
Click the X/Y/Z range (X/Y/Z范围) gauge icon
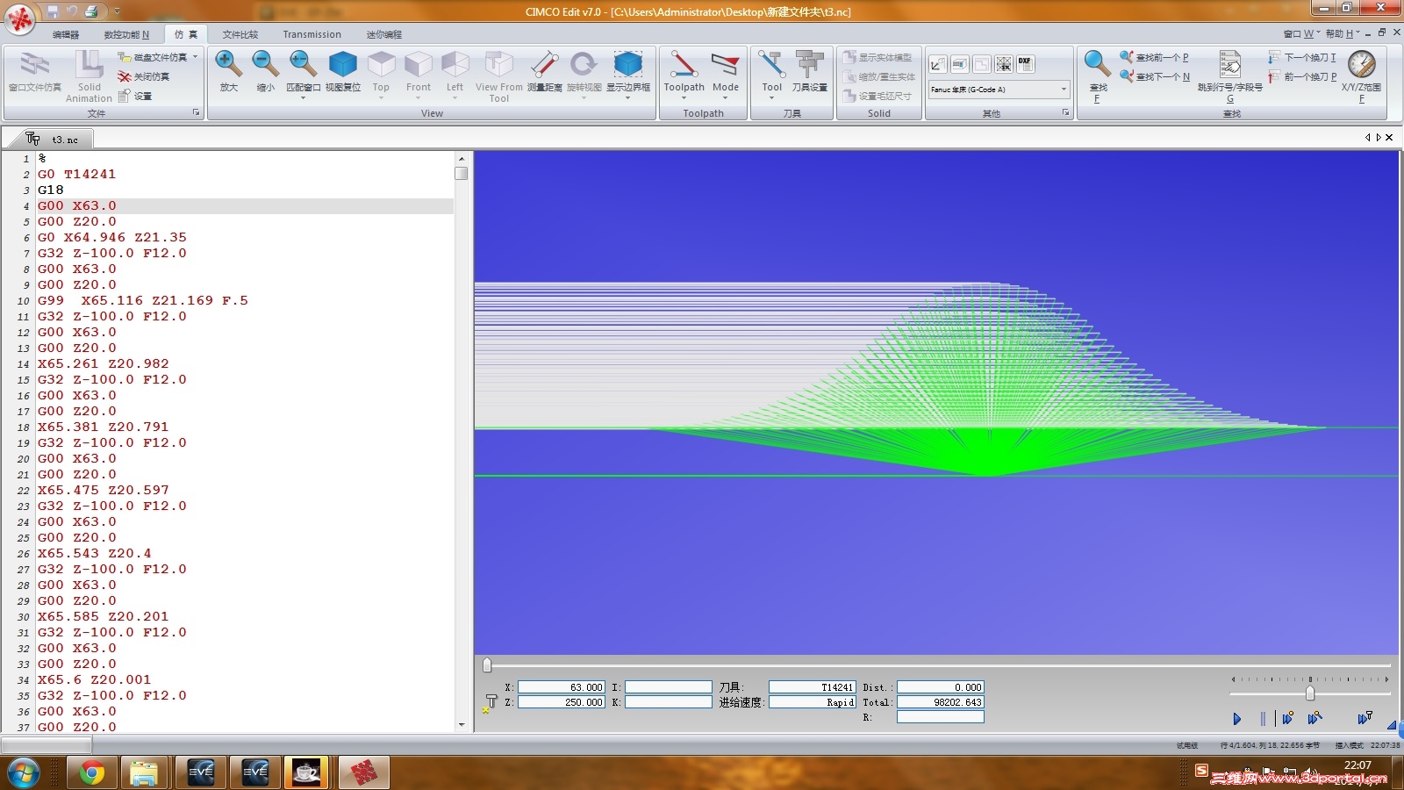1361,64
